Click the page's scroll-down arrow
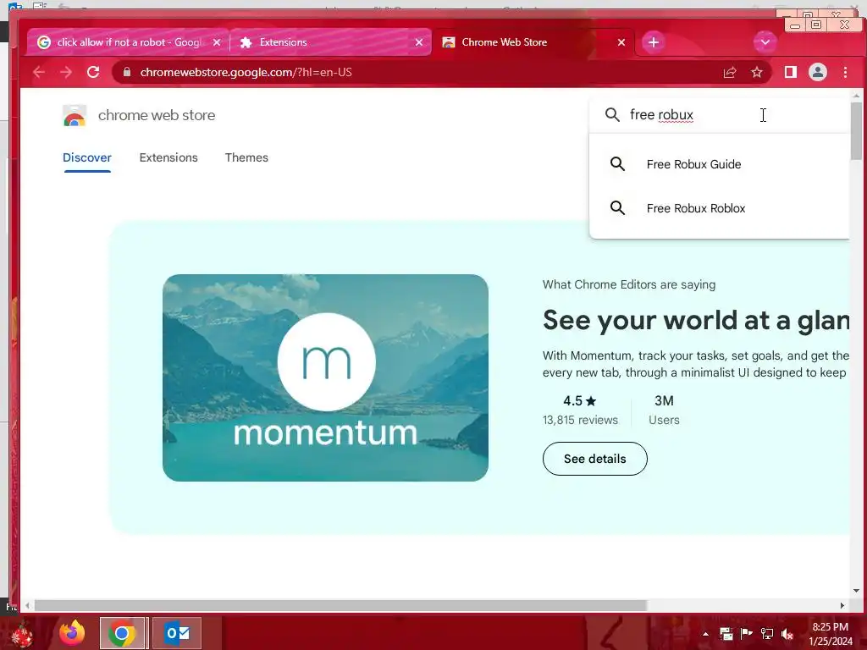Viewport: 867px width, 650px height. (856, 590)
